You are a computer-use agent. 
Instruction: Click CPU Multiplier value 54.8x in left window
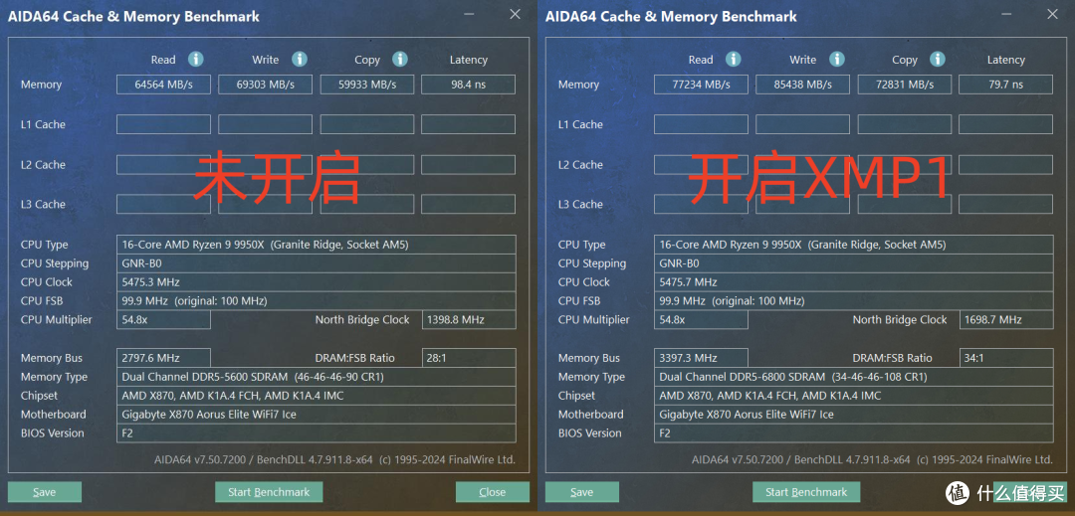pyautogui.click(x=163, y=319)
